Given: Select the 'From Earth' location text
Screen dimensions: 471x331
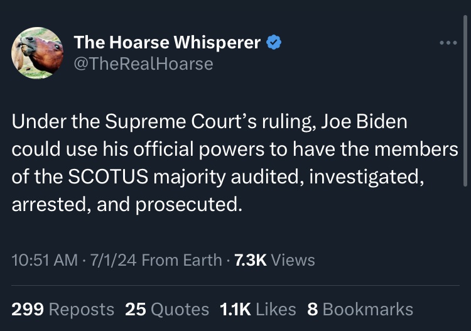Looking at the screenshot, I should [x=182, y=259].
